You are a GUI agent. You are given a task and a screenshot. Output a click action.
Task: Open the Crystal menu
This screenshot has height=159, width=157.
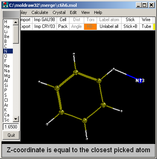[59, 12]
